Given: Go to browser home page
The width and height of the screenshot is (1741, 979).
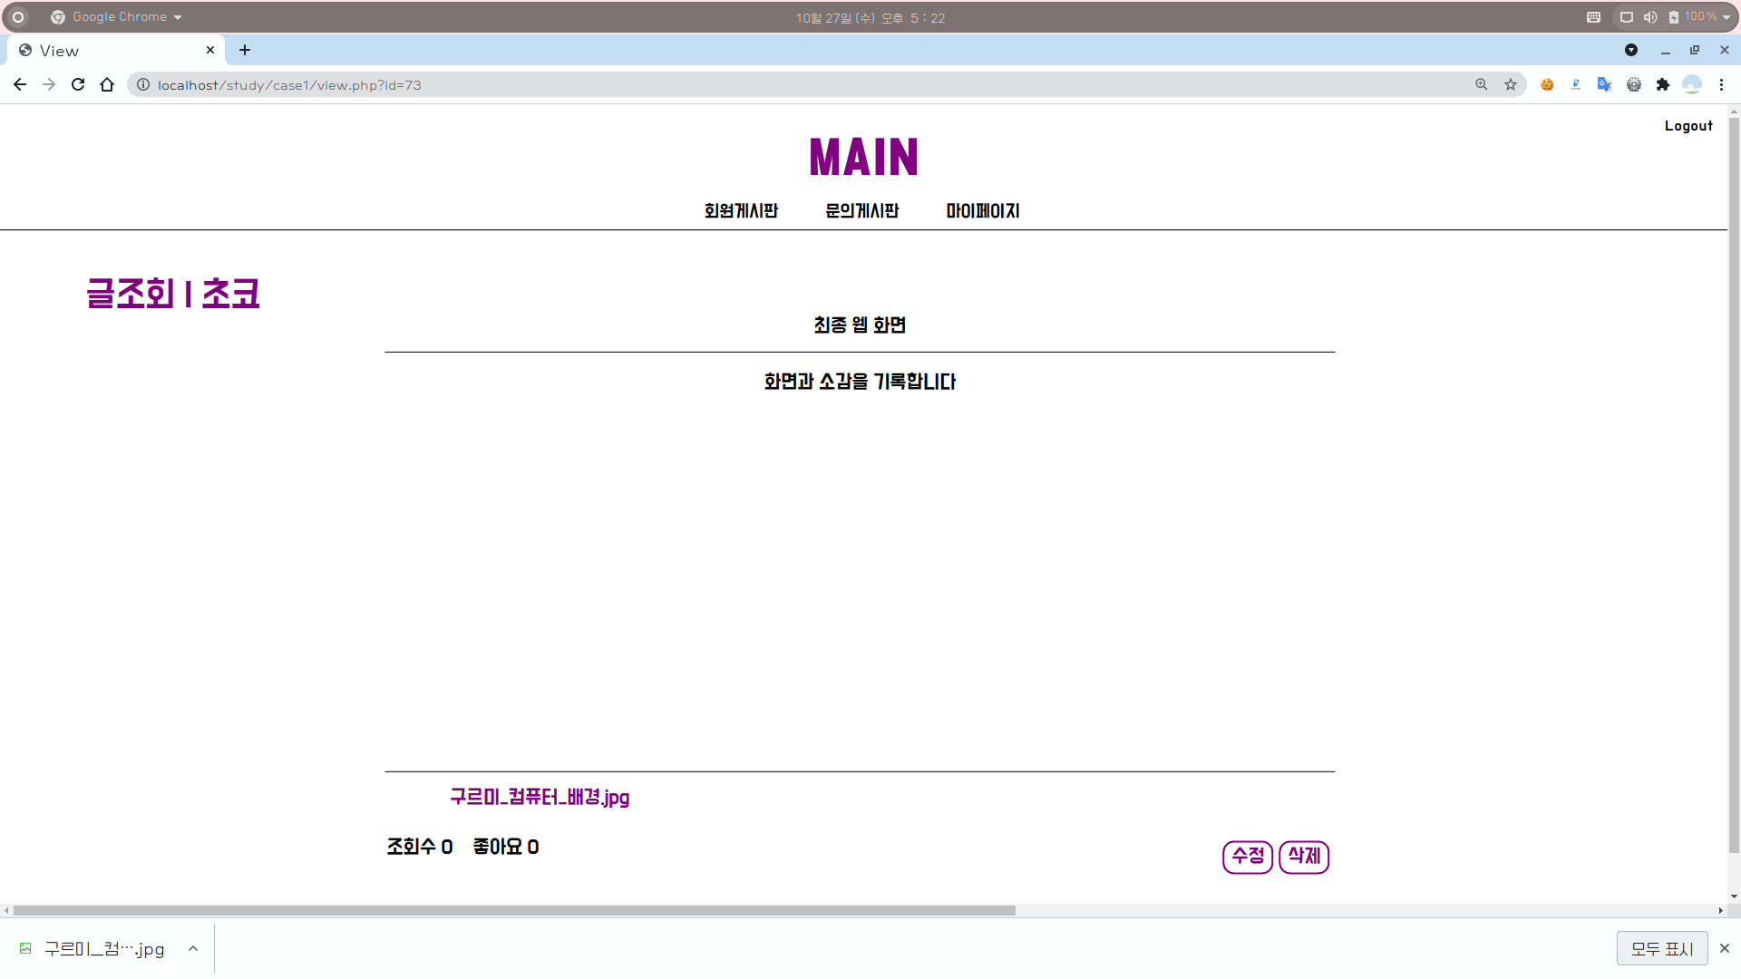Looking at the screenshot, I should [x=107, y=84].
